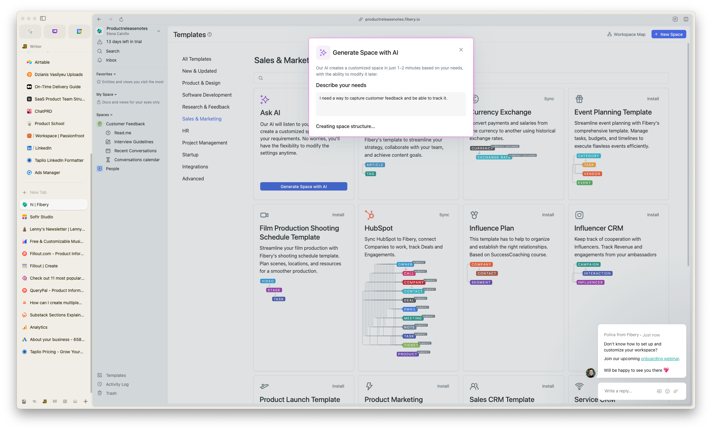Open the Workspace Map
Image resolution: width=712 pixels, height=431 pixels.
point(626,34)
